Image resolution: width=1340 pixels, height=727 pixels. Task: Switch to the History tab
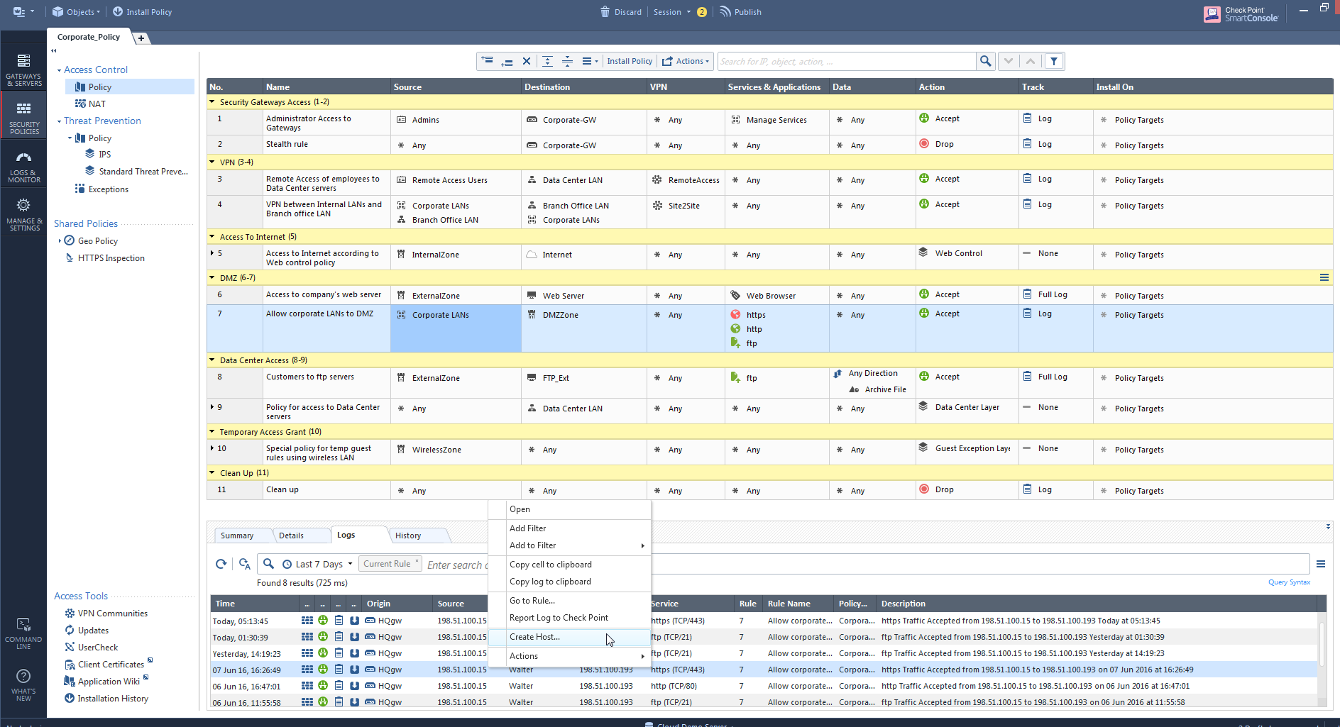coord(408,535)
